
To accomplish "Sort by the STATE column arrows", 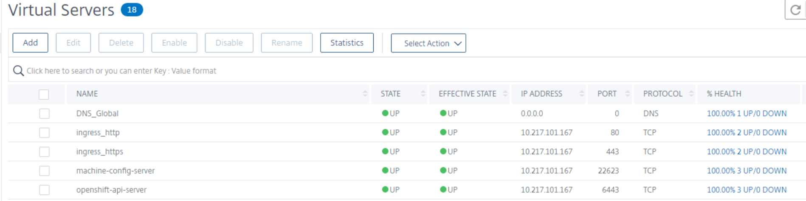I will (x=423, y=94).
